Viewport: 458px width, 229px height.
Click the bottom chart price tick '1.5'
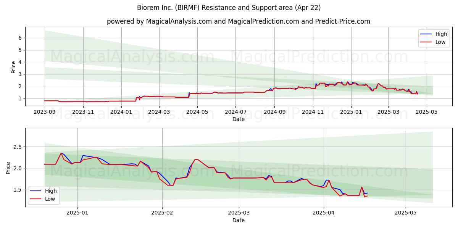click(17, 190)
